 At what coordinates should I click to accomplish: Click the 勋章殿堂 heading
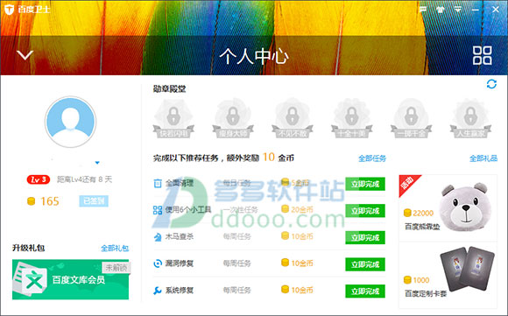pos(169,89)
